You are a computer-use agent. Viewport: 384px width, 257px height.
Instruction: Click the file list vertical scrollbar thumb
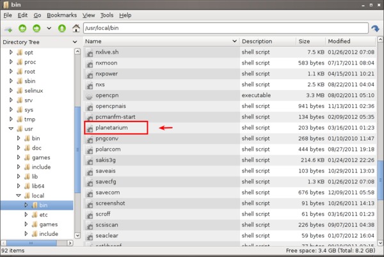pyautogui.click(x=380, y=180)
